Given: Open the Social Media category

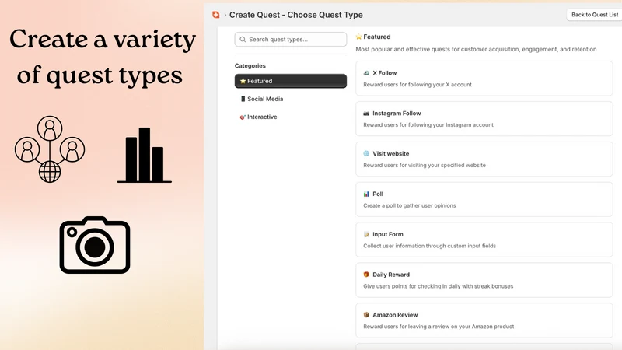Looking at the screenshot, I should tap(290, 99).
